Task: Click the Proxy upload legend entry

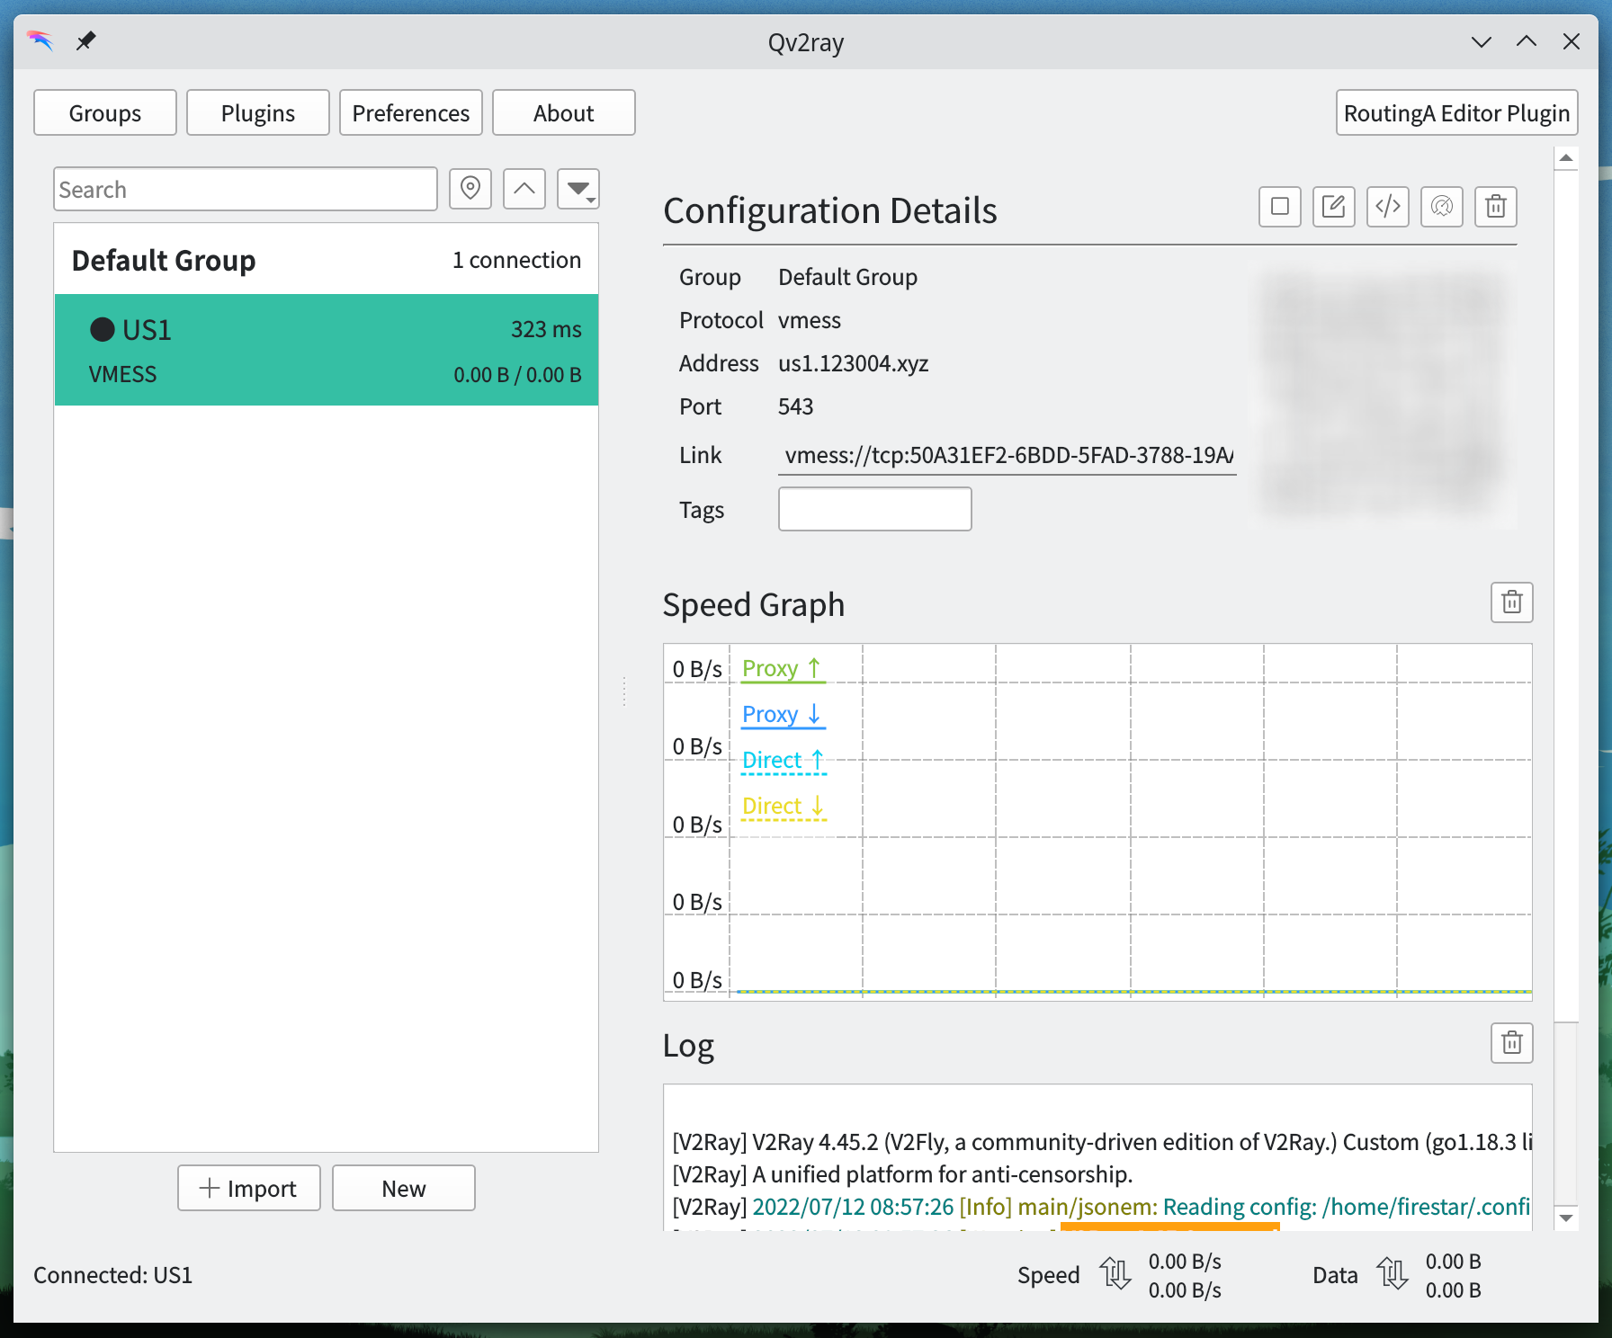Action: [783, 669]
